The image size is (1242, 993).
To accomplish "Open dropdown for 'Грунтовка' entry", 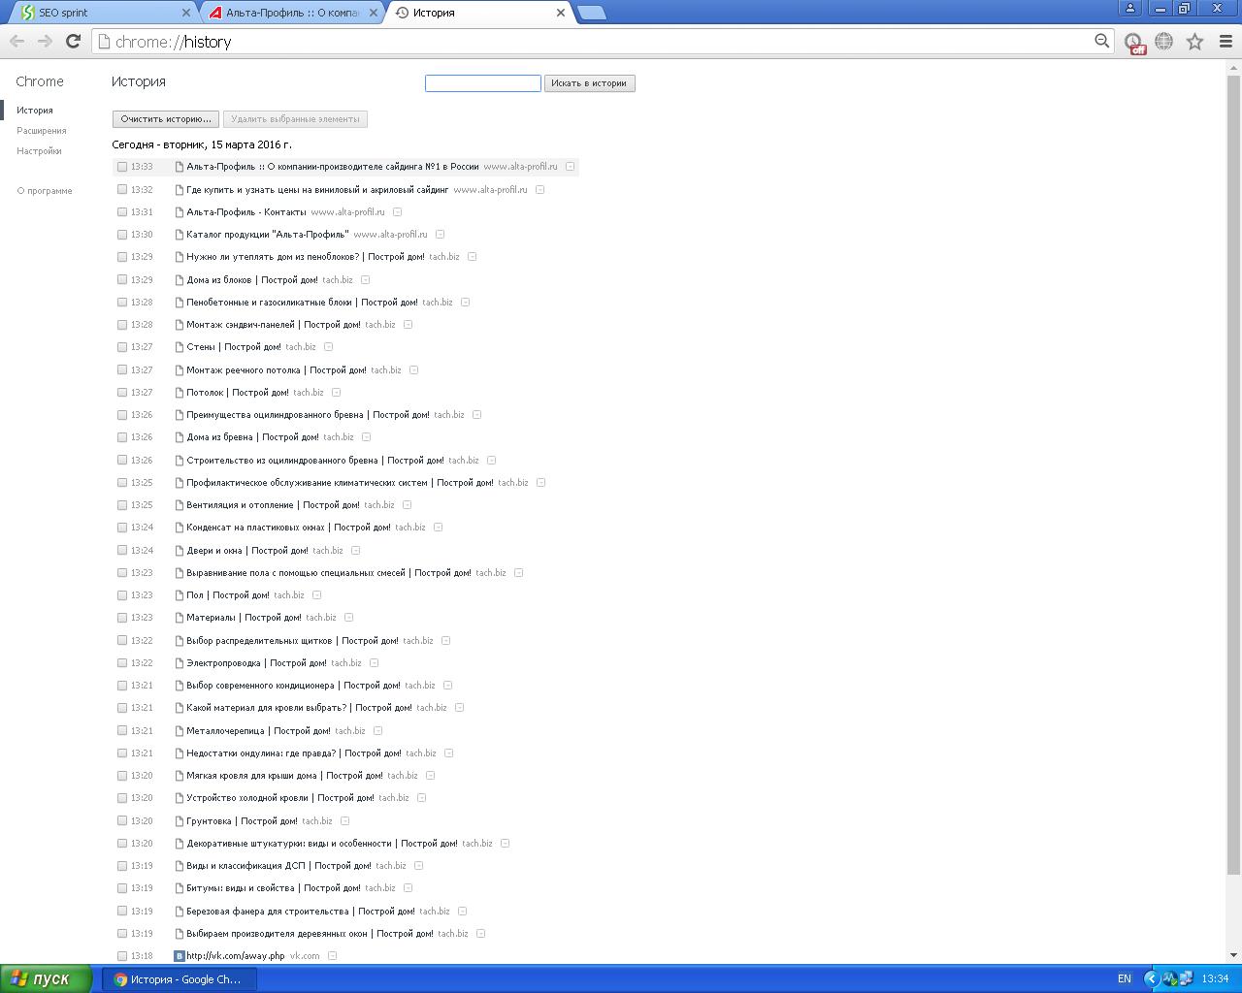I will tap(344, 821).
